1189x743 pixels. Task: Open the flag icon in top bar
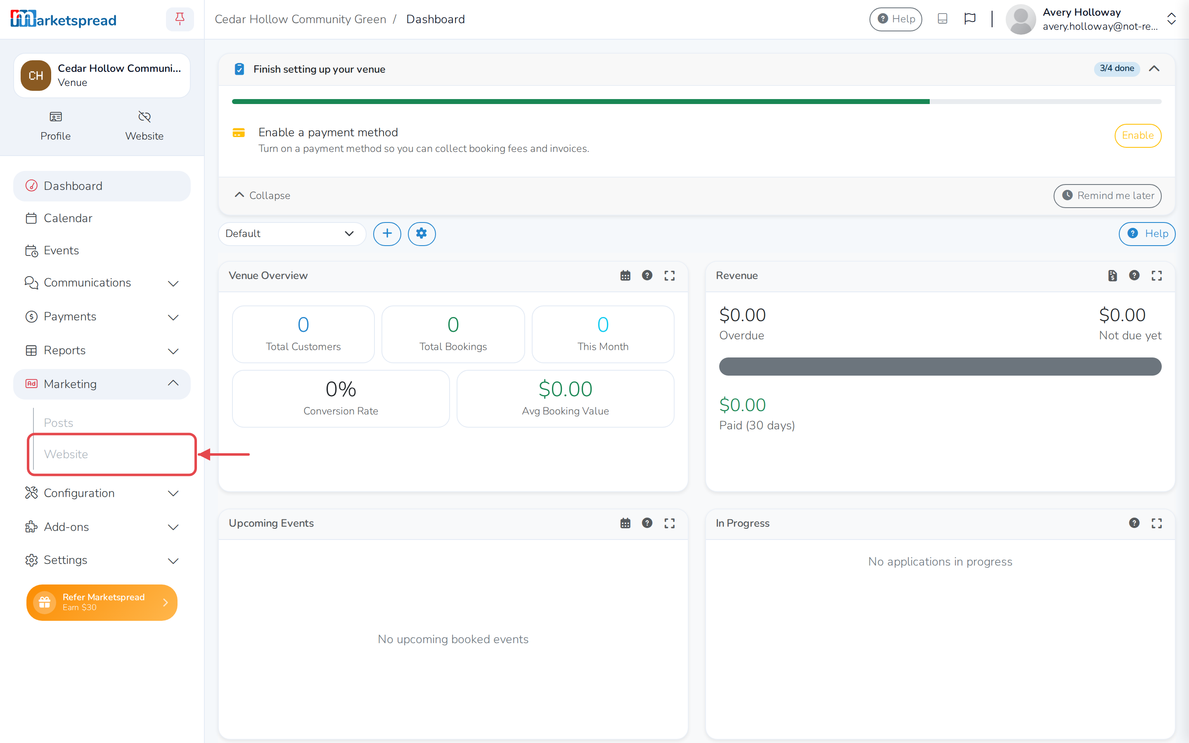(x=969, y=19)
